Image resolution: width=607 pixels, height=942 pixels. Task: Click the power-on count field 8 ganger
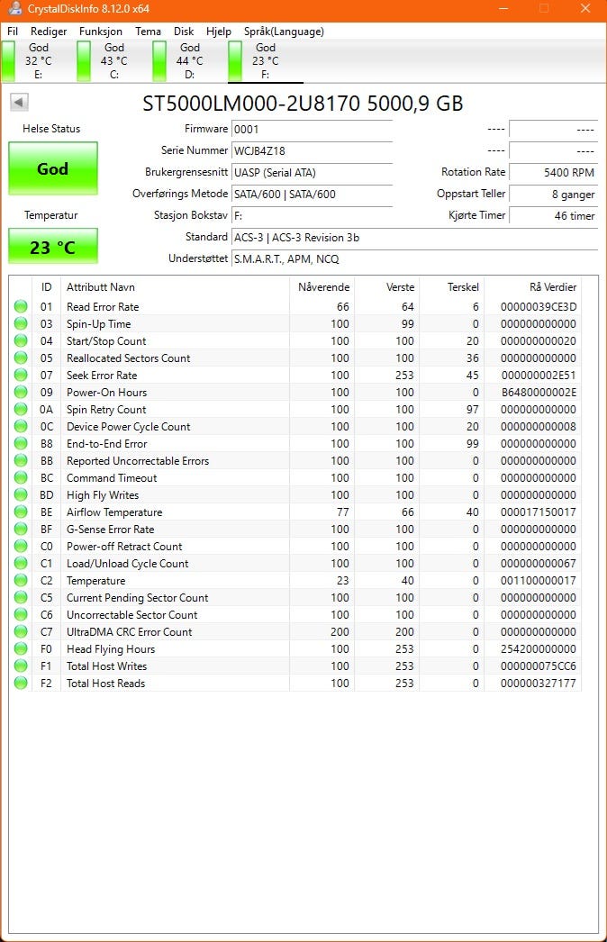click(x=554, y=194)
